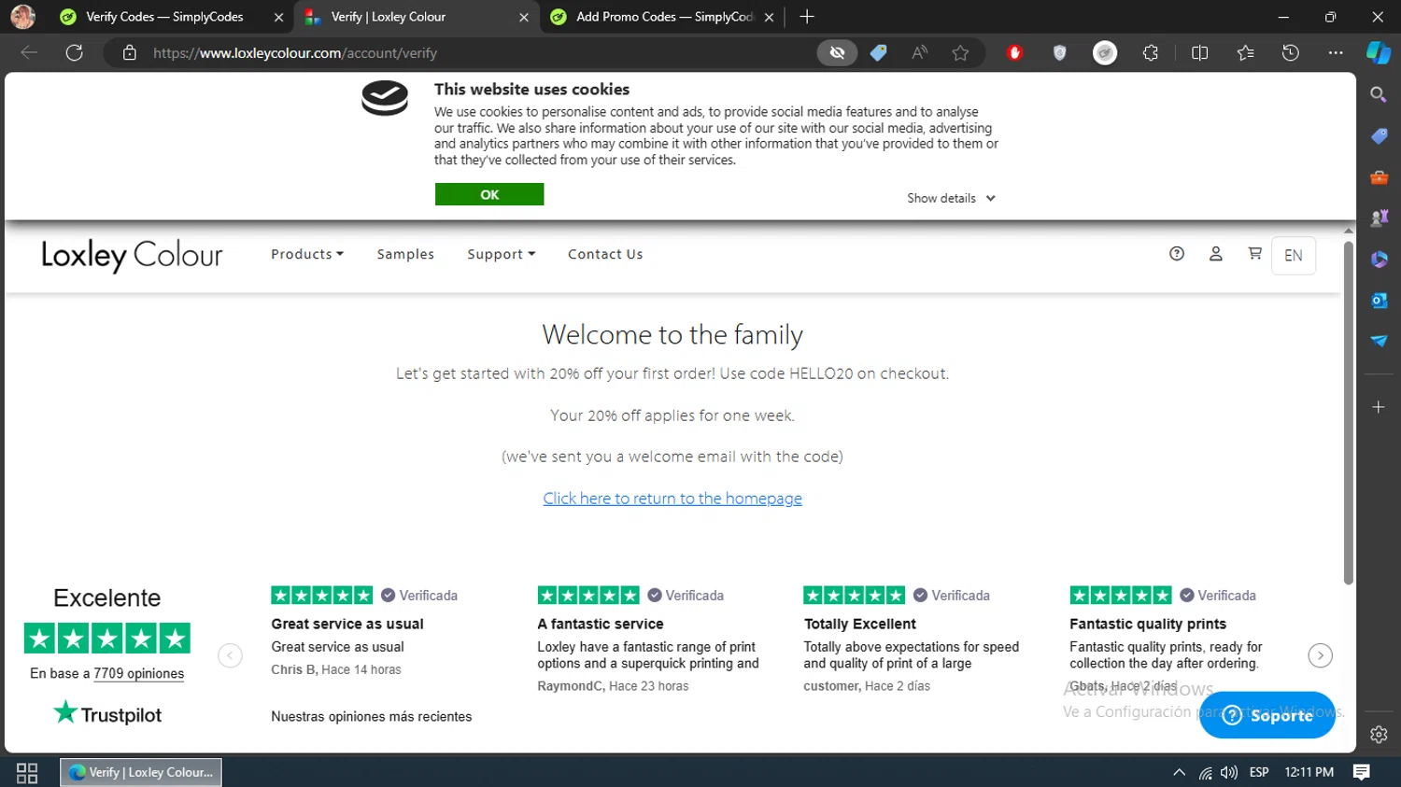Image resolution: width=1401 pixels, height=787 pixels.
Task: Expand the Support dropdown menu
Action: (502, 254)
